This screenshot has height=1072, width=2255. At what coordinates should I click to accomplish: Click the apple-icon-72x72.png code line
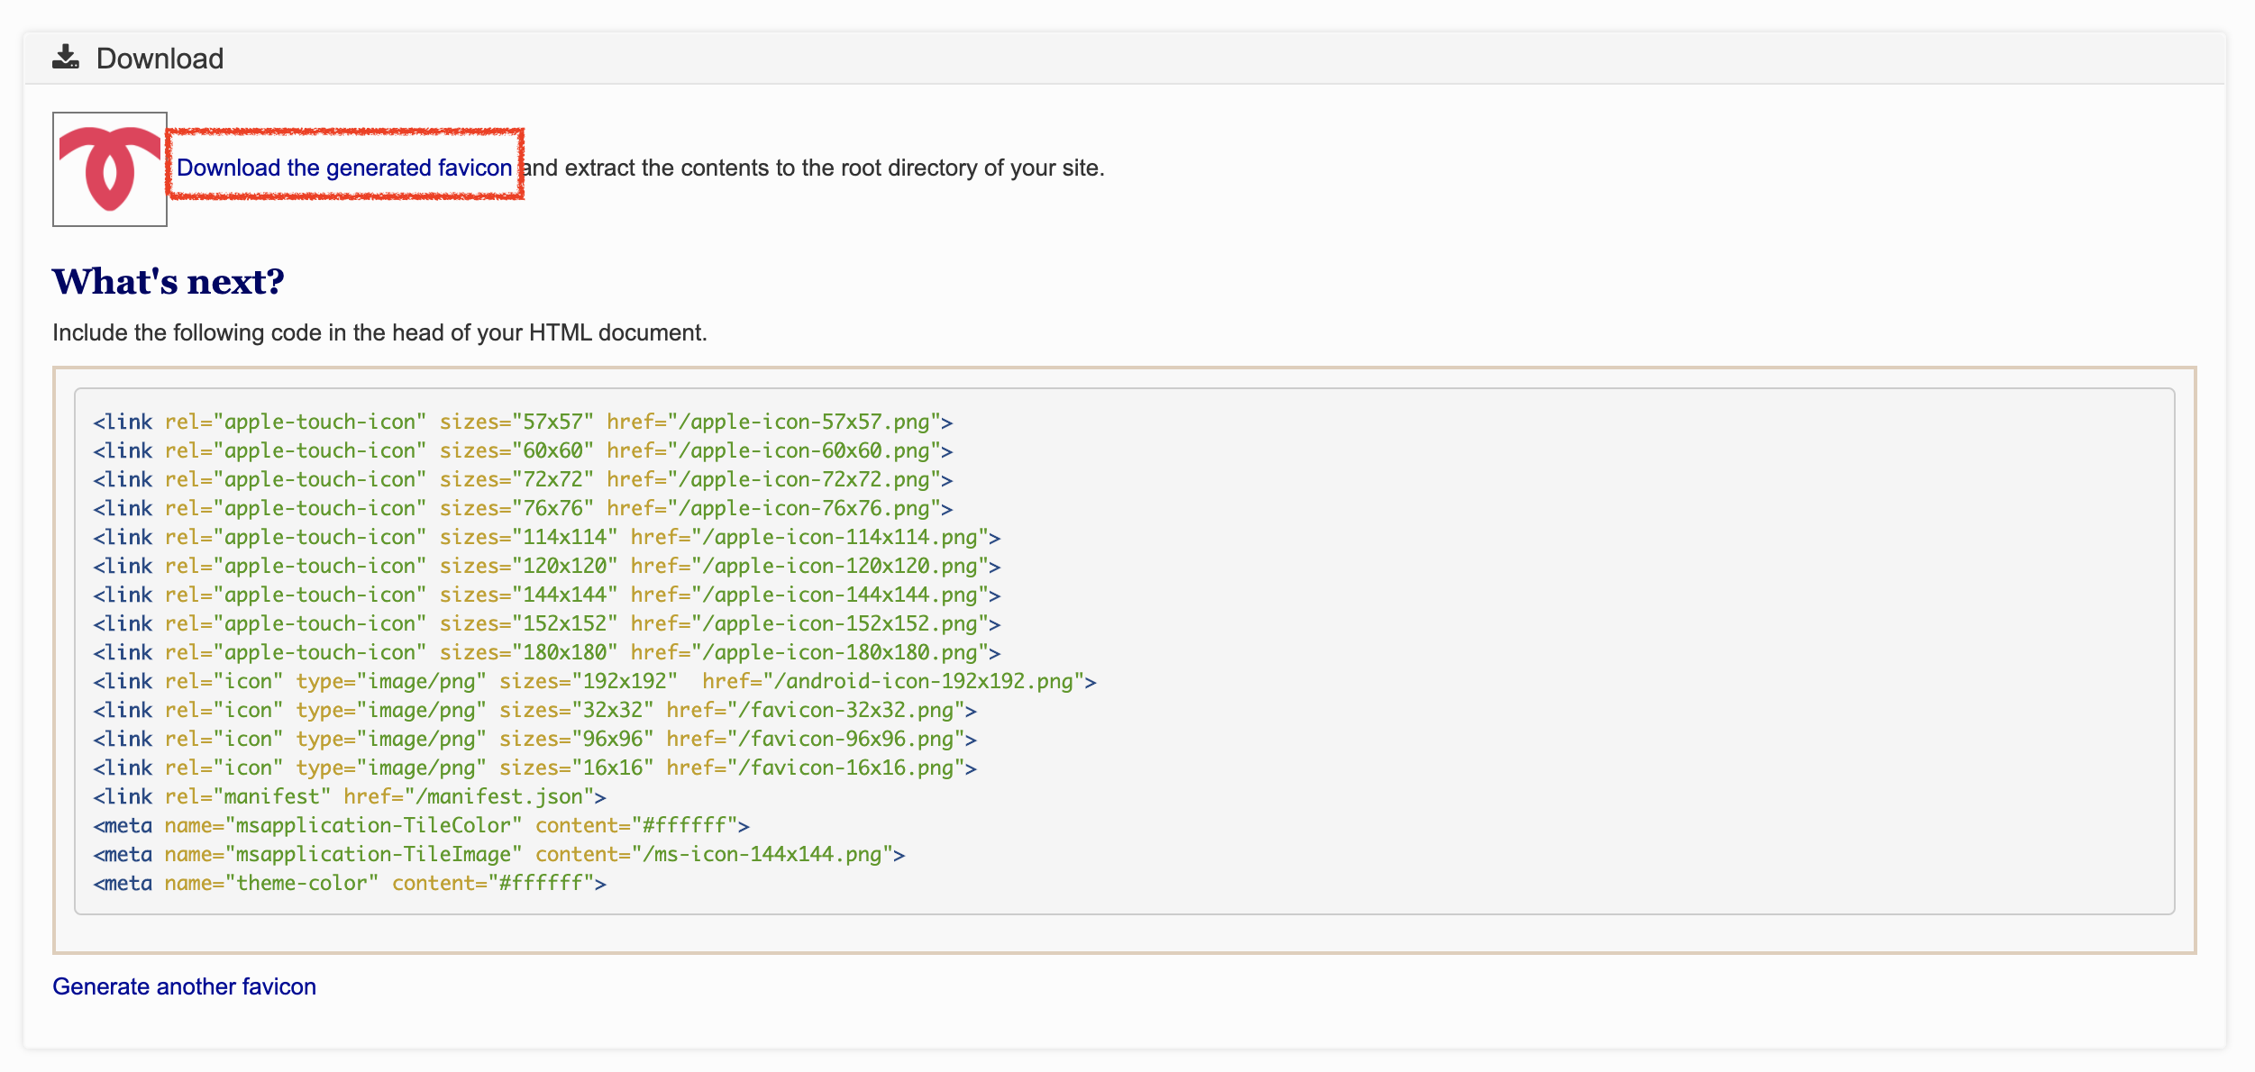pos(523,479)
